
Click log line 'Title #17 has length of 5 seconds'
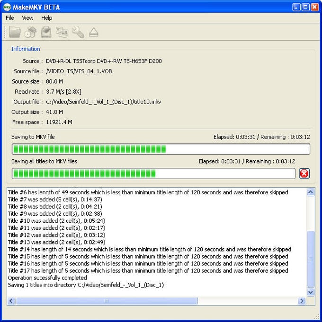tap(148, 270)
